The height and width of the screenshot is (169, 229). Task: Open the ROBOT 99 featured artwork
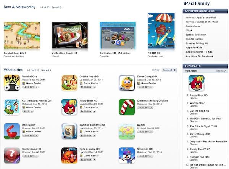coord(161,30)
